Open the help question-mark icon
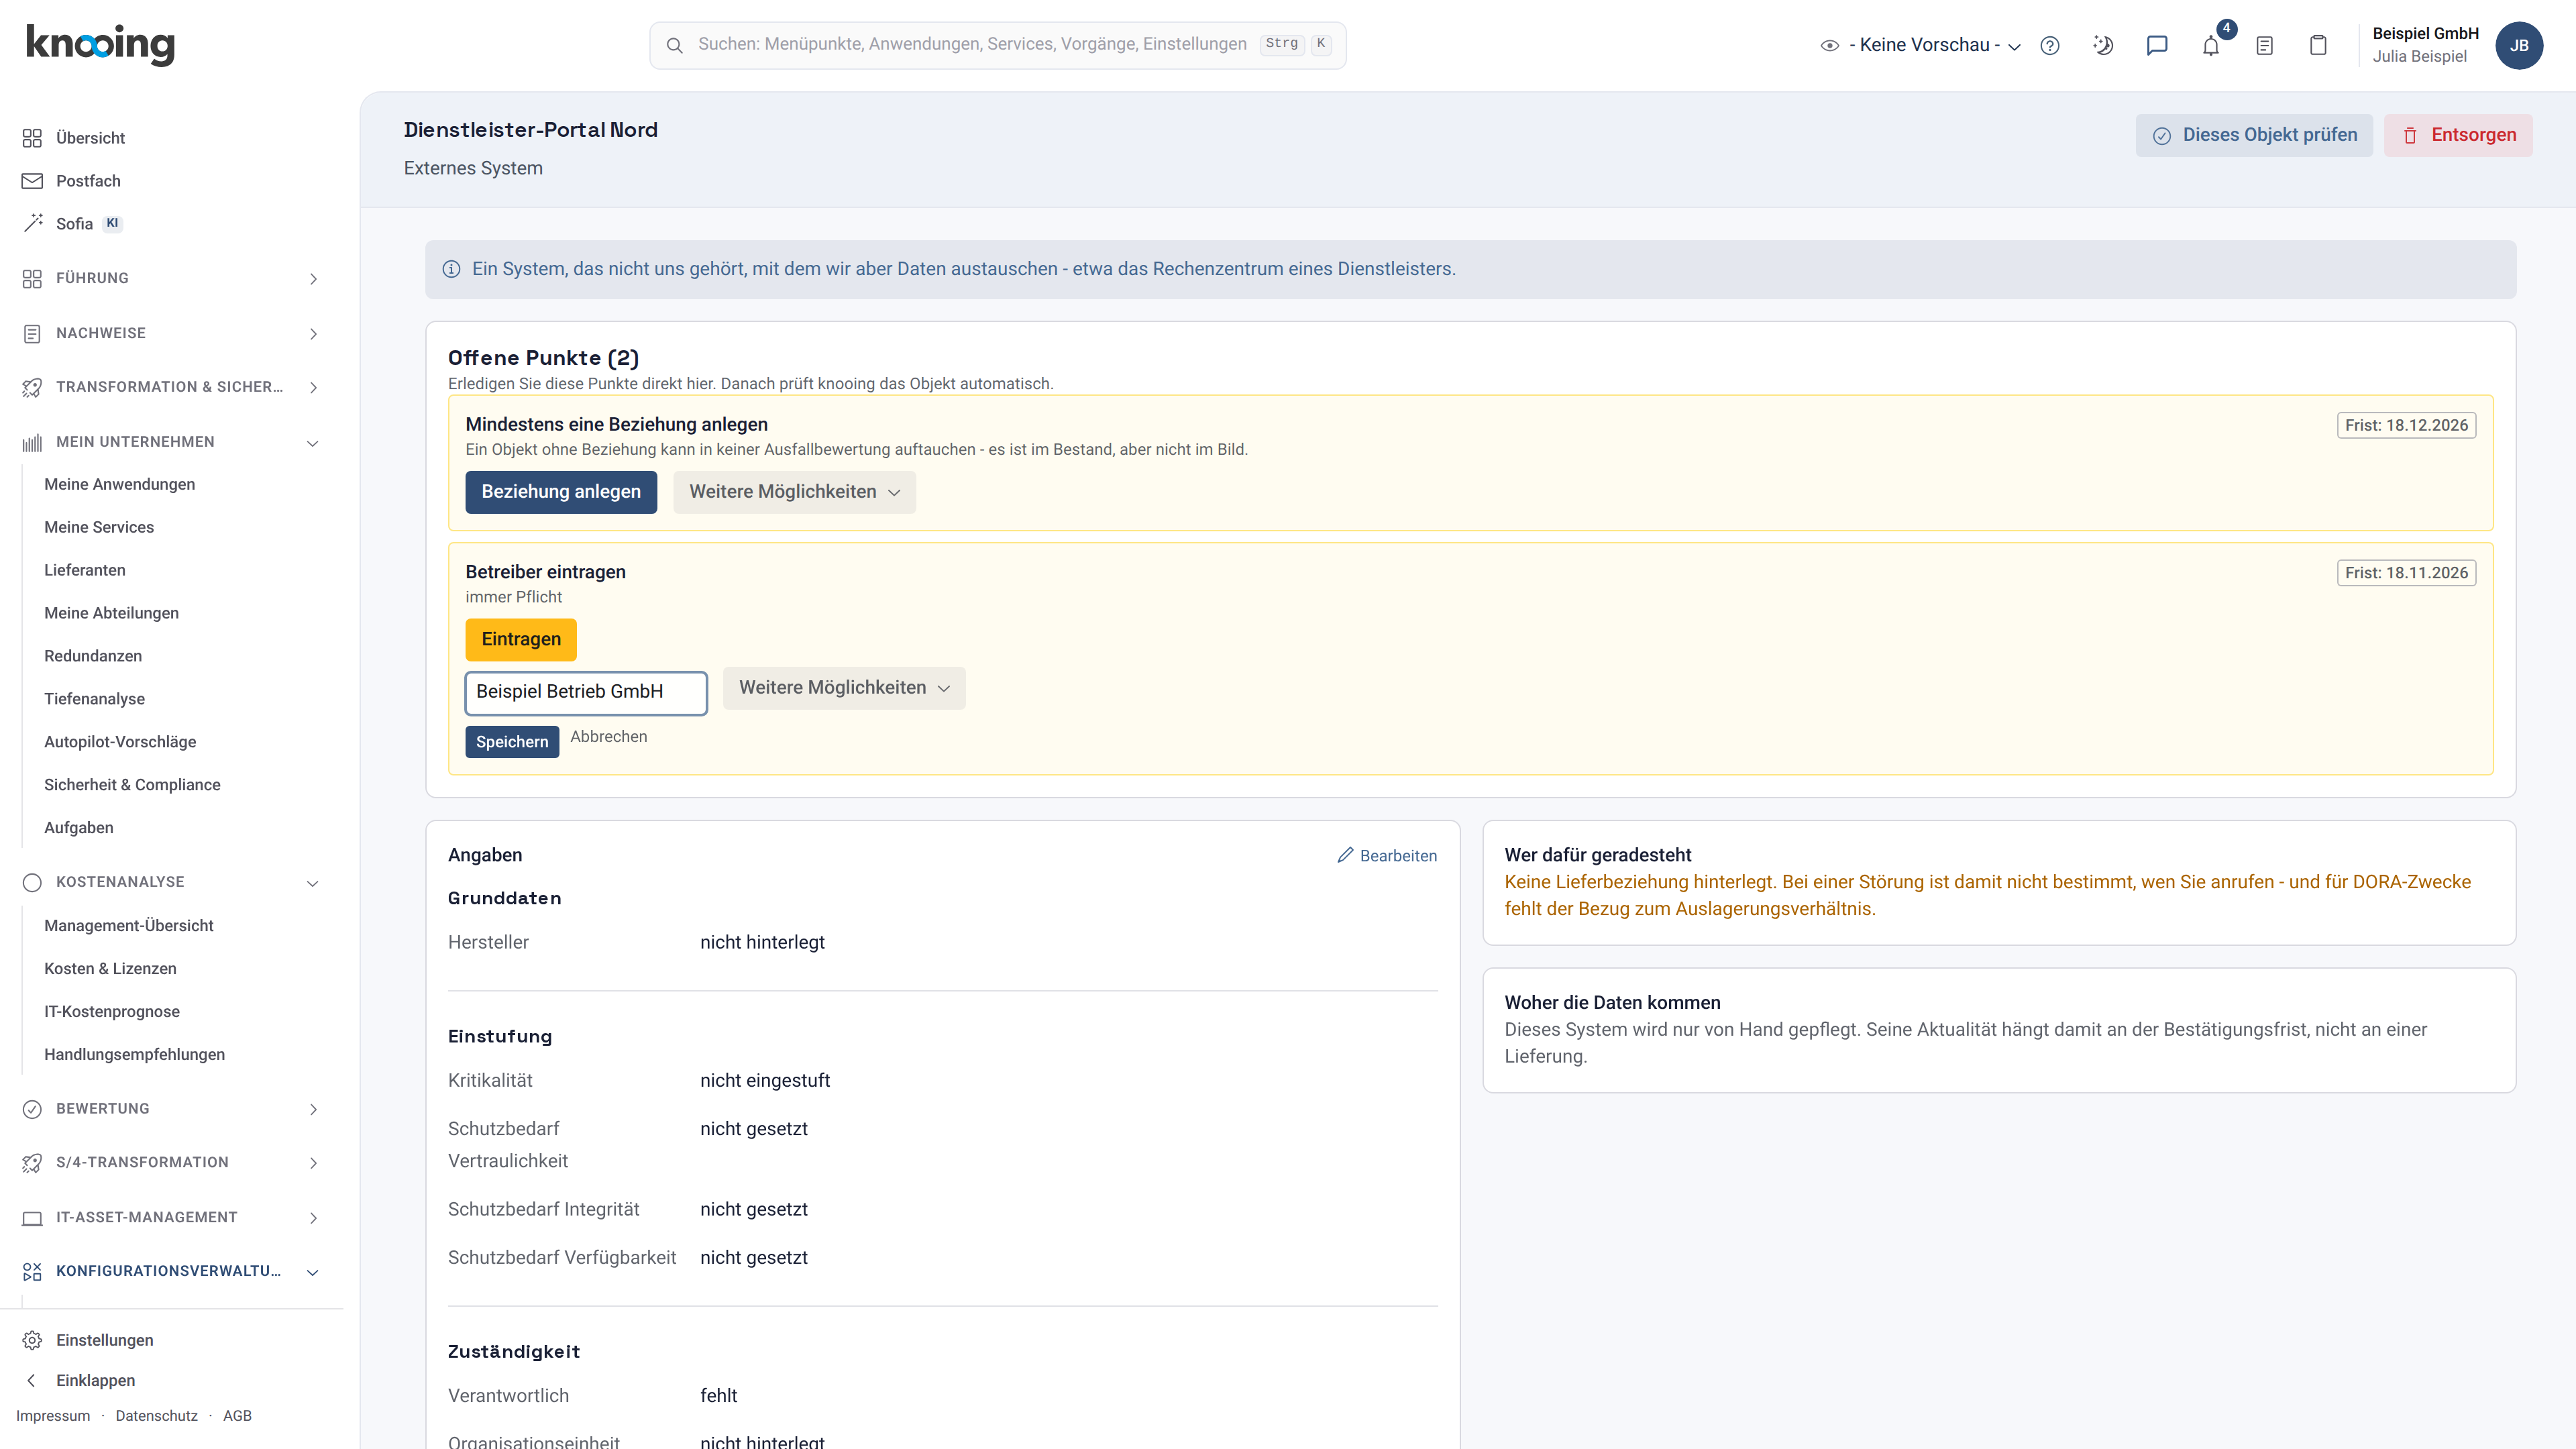 pyautogui.click(x=2050, y=46)
